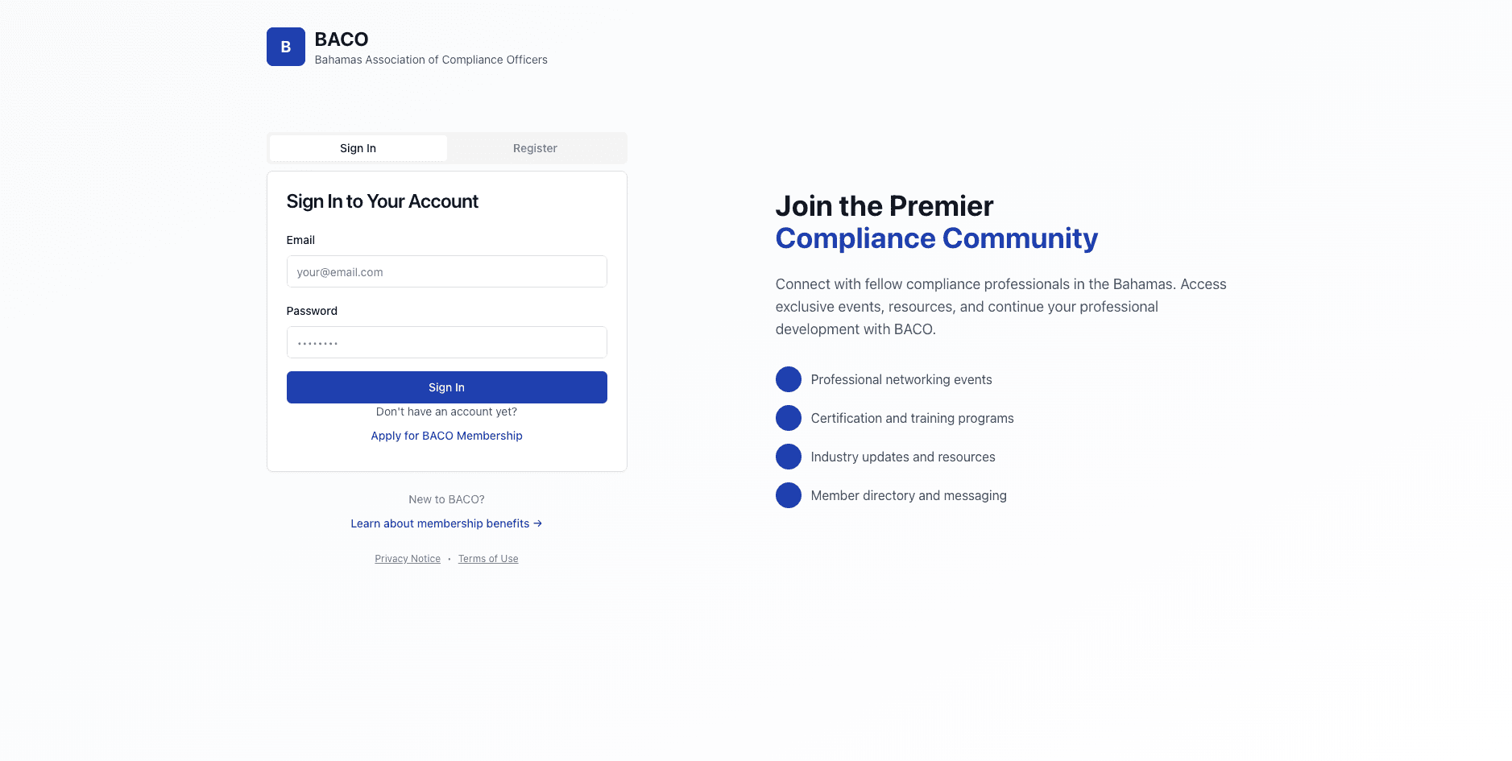Switch to the Register tab
The image size is (1512, 761).
pyautogui.click(x=535, y=147)
